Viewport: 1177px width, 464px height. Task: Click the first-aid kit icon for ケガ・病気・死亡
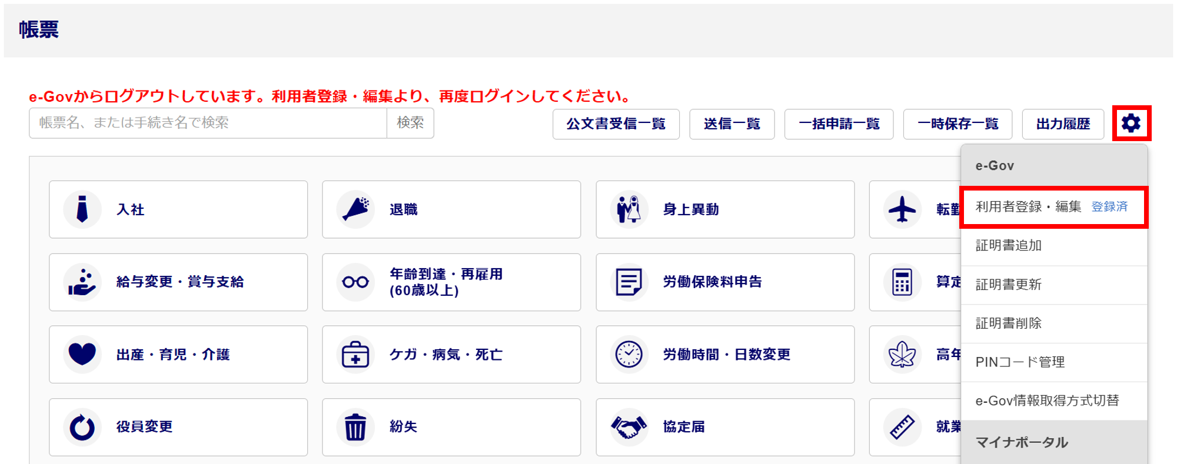[355, 355]
